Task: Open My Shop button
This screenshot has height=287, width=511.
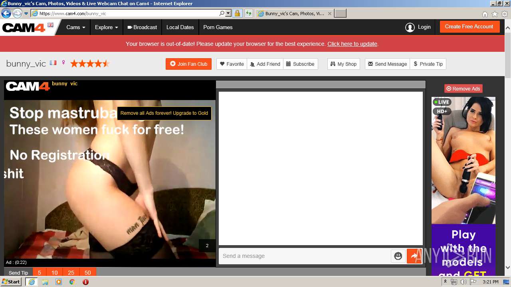Action: click(x=343, y=64)
